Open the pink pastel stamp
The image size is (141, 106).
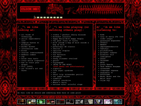(108, 102)
